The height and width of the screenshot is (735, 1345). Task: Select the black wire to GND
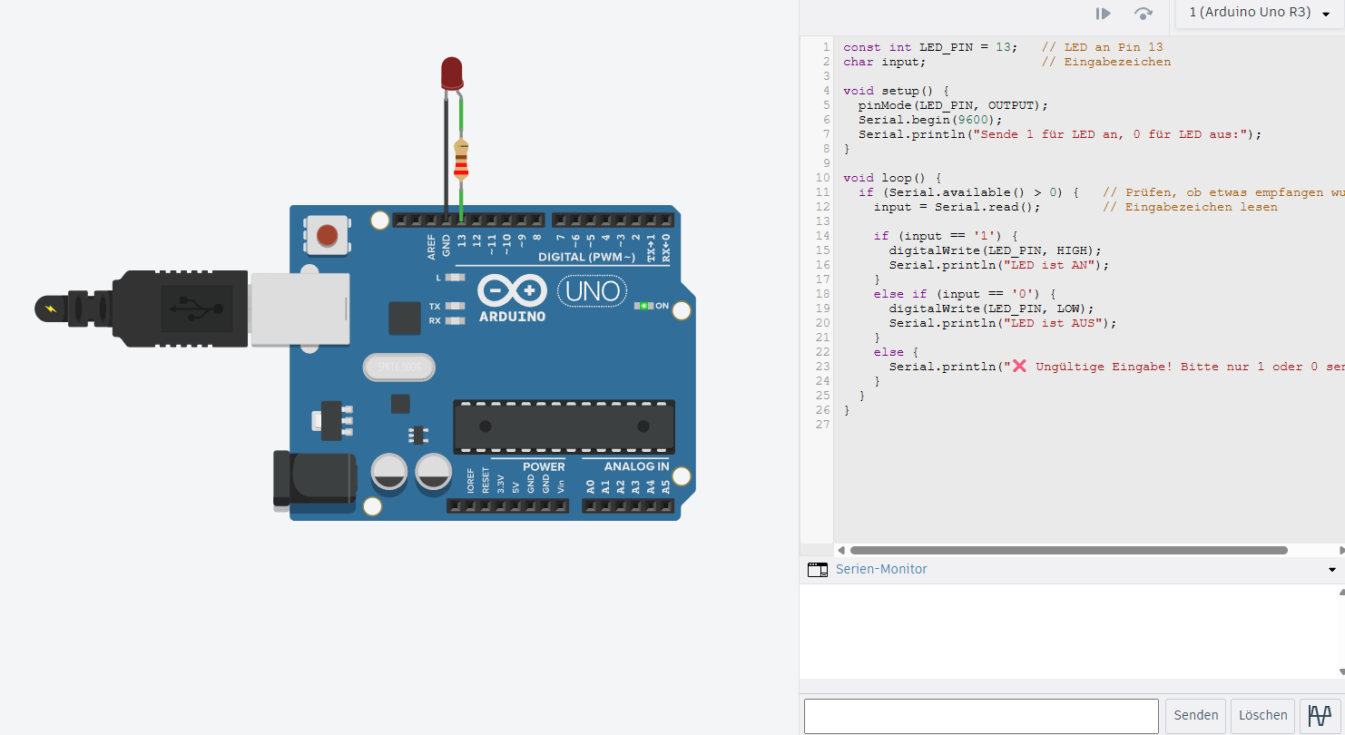(446, 154)
